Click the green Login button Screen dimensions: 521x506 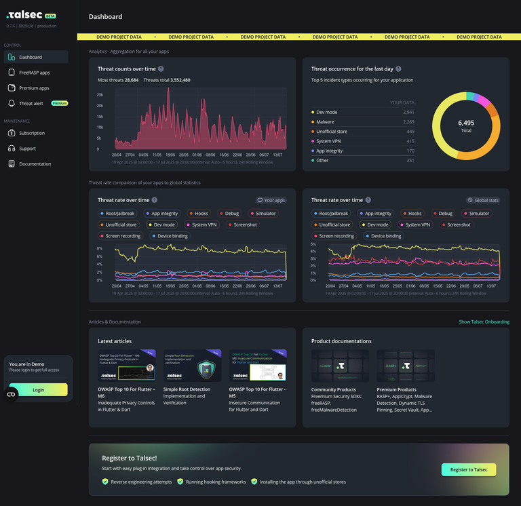coord(38,390)
